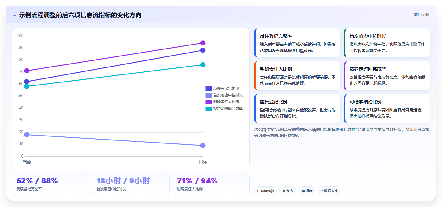Image resolution: width=442 pixels, height=207 pixels.
Task: Click the 明确责任人比例 point at 当前 (71)
Action: [x=27, y=71]
